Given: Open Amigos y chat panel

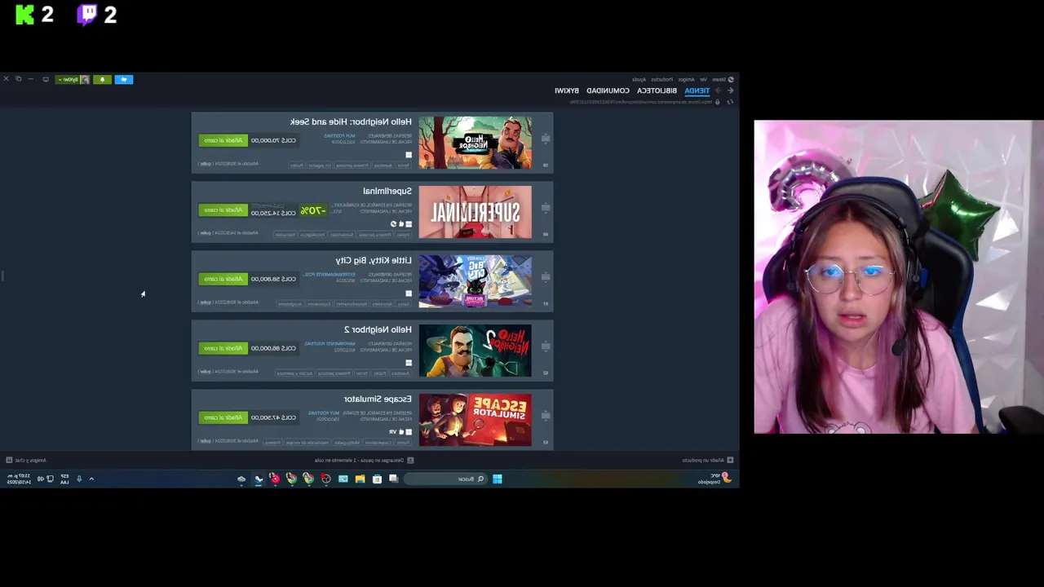Looking at the screenshot, I should [x=26, y=460].
